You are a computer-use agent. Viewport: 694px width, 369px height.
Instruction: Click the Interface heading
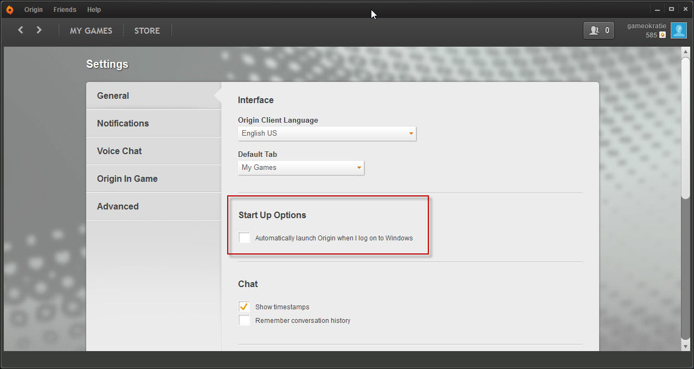(256, 100)
